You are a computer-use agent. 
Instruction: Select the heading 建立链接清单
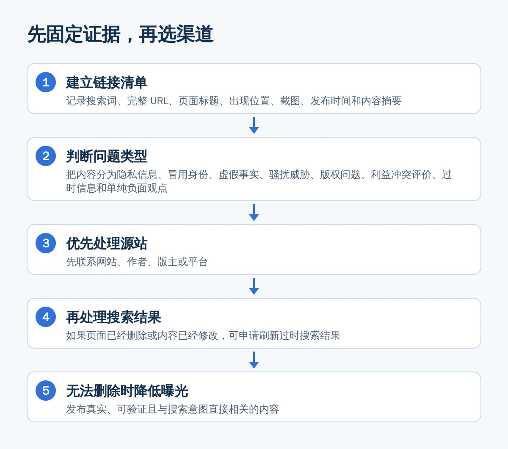[107, 83]
